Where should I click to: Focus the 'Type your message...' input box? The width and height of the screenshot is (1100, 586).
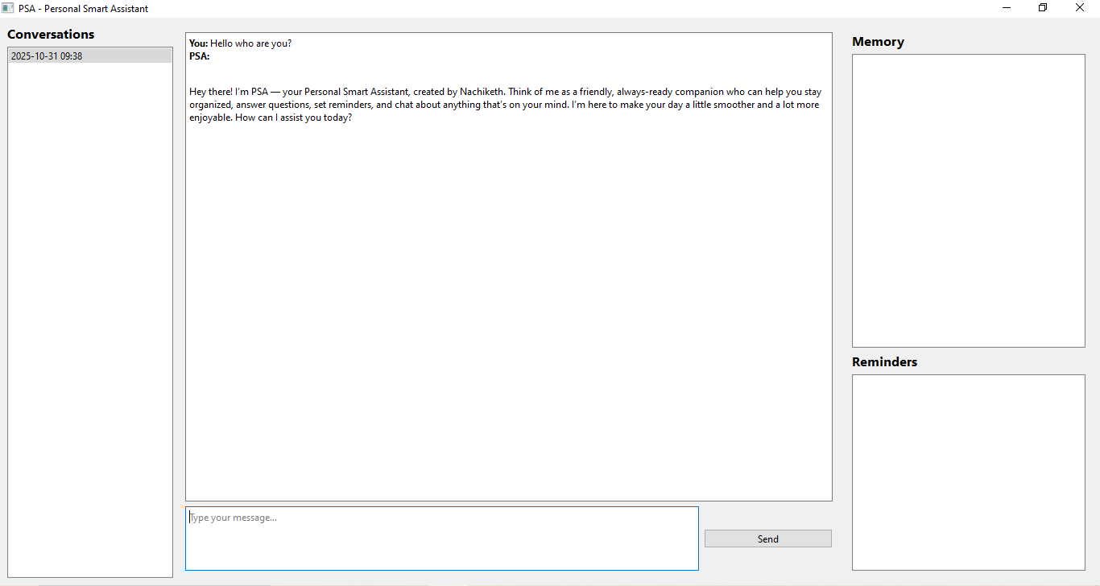point(442,539)
